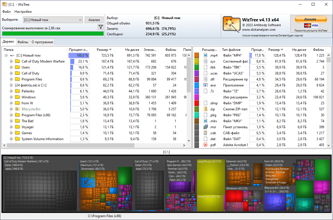Click the folder icon for Call of Duty Modern Warfare

[x=17, y=61]
